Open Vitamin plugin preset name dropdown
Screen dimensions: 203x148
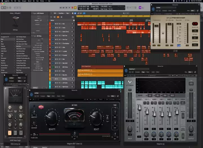coord(138,69)
